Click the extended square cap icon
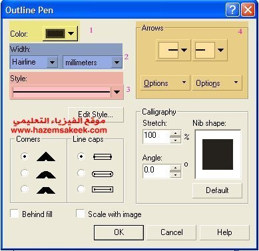This screenshot has height=251, width=259. [x=103, y=190]
